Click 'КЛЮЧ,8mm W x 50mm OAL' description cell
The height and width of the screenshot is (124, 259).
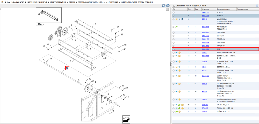pyautogui.click(x=226, y=52)
